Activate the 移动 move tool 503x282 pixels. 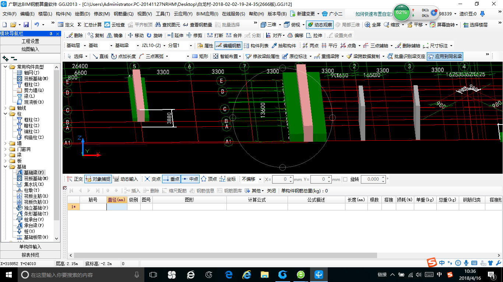click(x=136, y=36)
